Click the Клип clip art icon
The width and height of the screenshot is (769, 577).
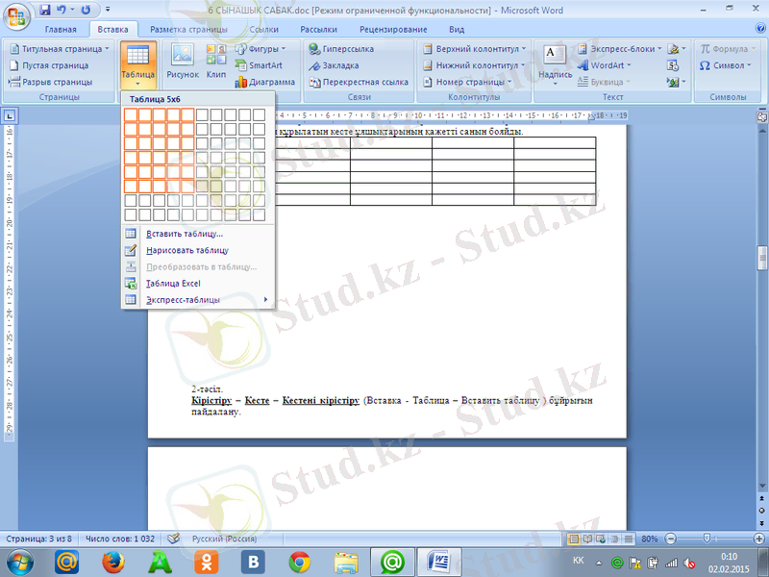(x=216, y=62)
